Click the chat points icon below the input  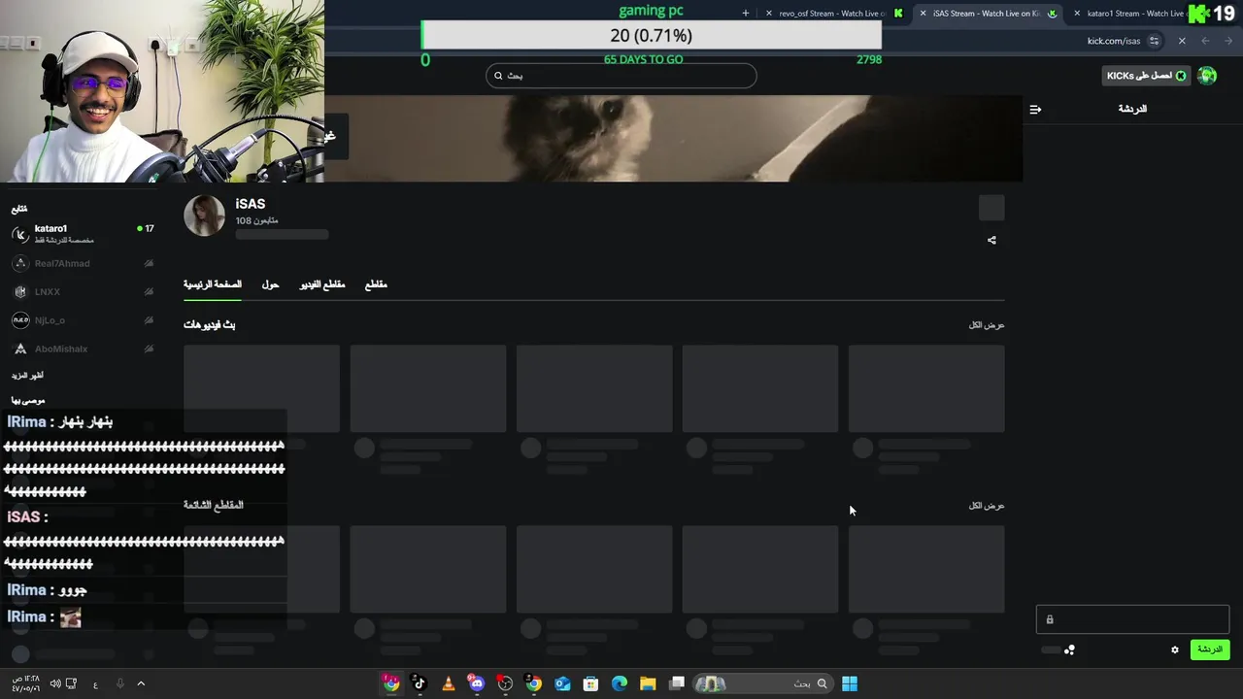point(1069,649)
